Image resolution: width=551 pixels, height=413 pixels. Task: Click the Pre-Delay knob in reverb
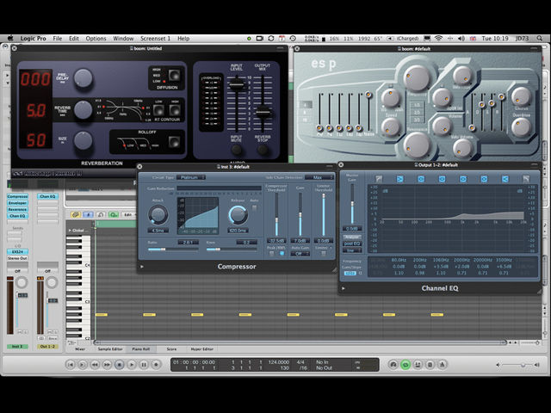84,78
